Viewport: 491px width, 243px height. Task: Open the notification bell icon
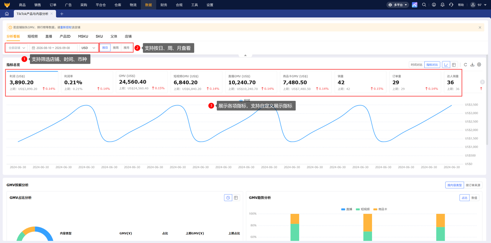pos(443,5)
